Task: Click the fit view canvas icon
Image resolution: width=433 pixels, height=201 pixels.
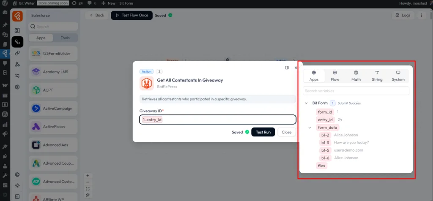Action: tap(88, 189)
